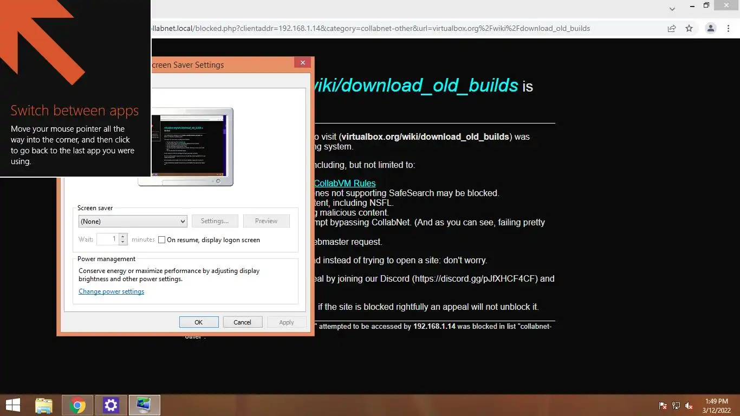Open File Explorer from the taskbar
This screenshot has height=416, width=740.
tap(44, 405)
